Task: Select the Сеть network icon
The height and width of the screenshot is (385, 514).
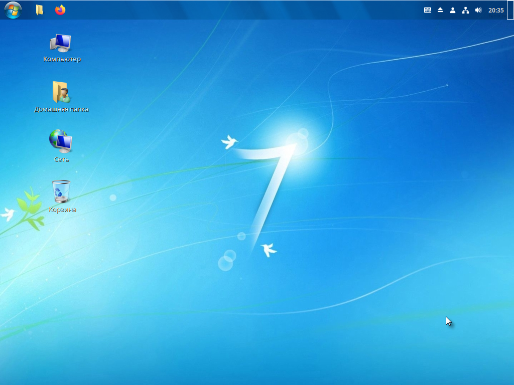Action: (61, 141)
